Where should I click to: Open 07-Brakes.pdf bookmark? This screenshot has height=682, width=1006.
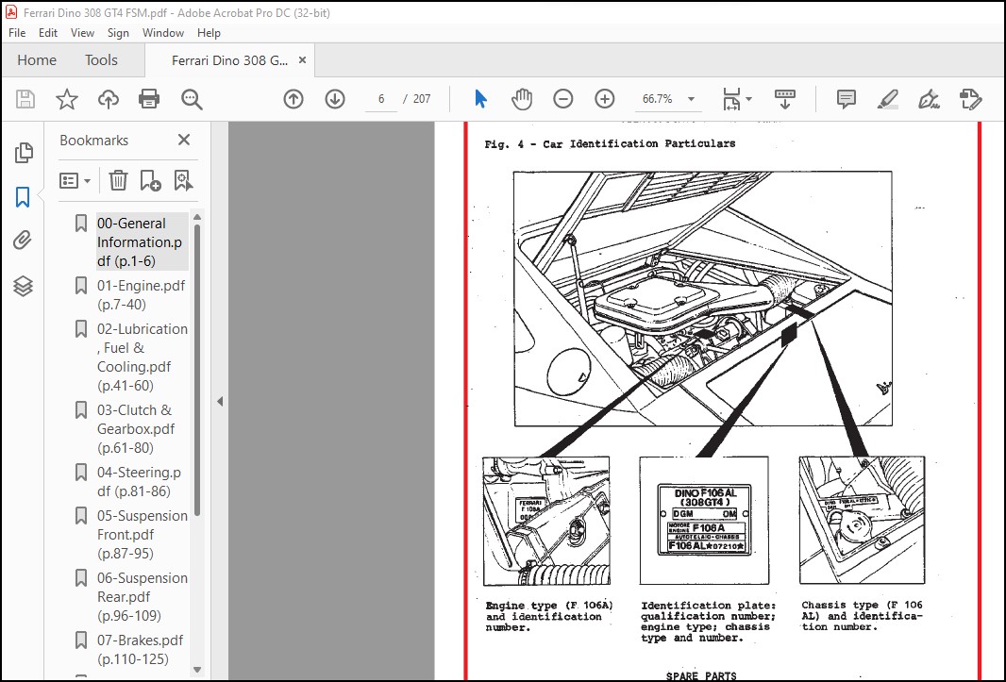point(141,649)
